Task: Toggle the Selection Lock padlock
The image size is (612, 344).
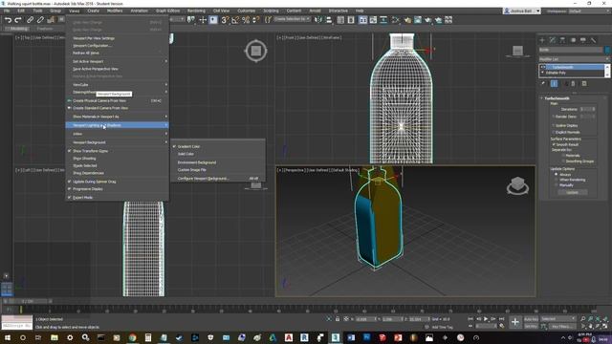Action: pyautogui.click(x=338, y=319)
